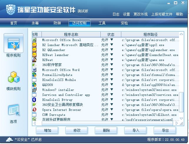Switch to the 工具 tools tab

102,23
